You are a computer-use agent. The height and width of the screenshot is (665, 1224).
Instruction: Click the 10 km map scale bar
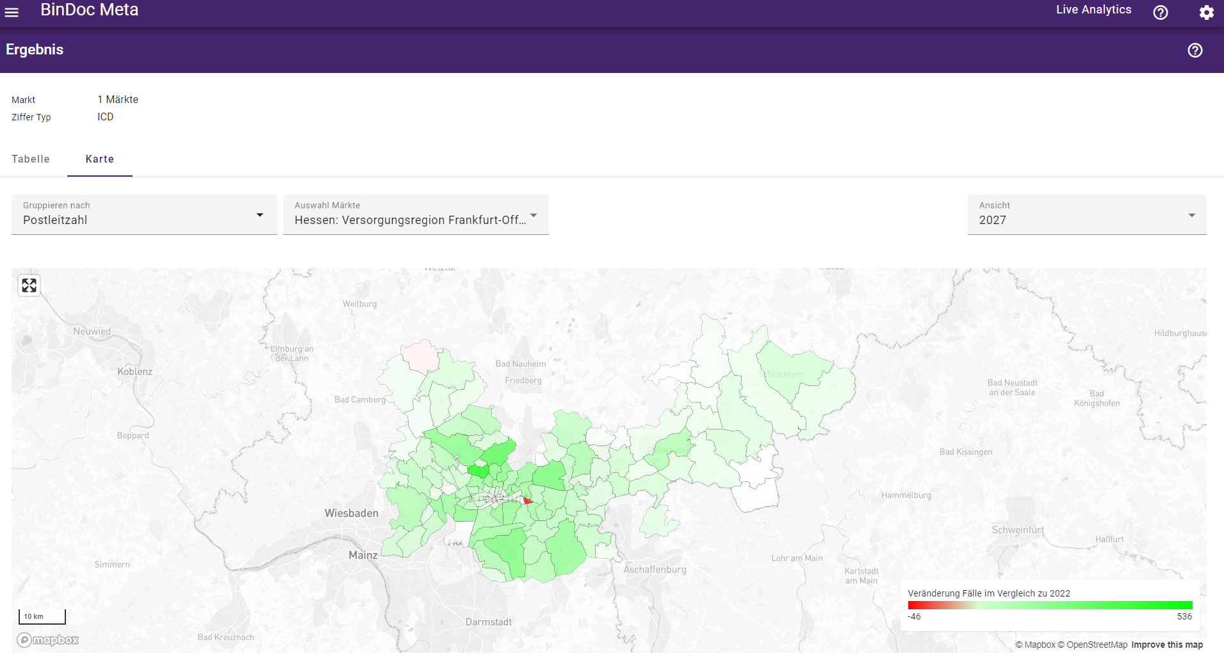[x=42, y=616]
